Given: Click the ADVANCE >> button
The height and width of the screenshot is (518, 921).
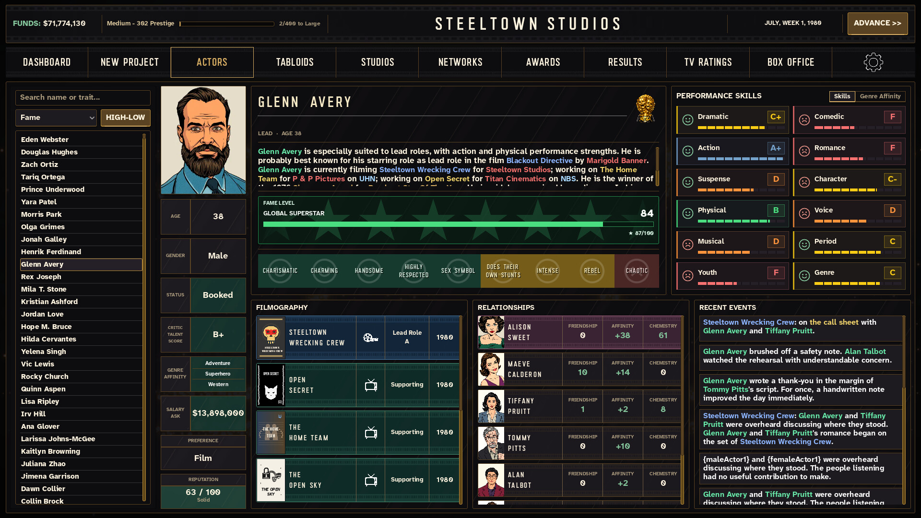Looking at the screenshot, I should (877, 23).
